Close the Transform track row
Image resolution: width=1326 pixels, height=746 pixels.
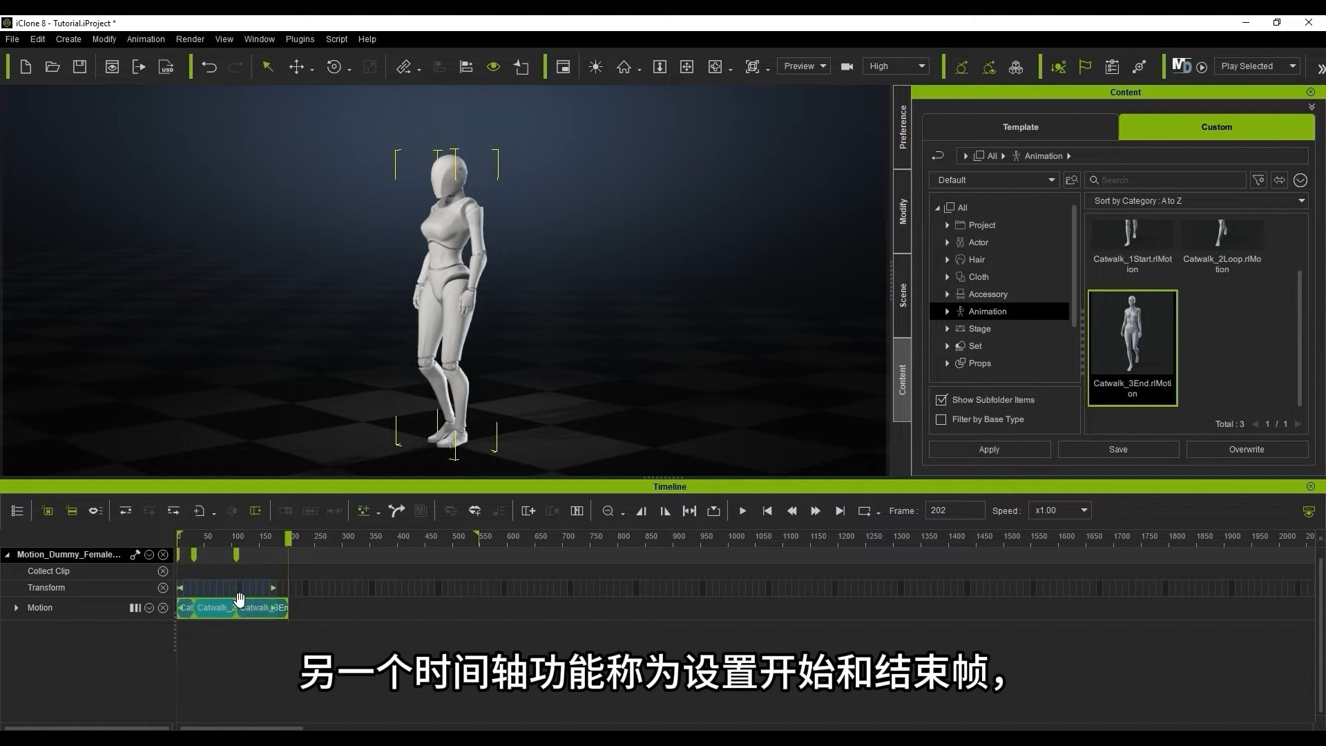coord(163,588)
